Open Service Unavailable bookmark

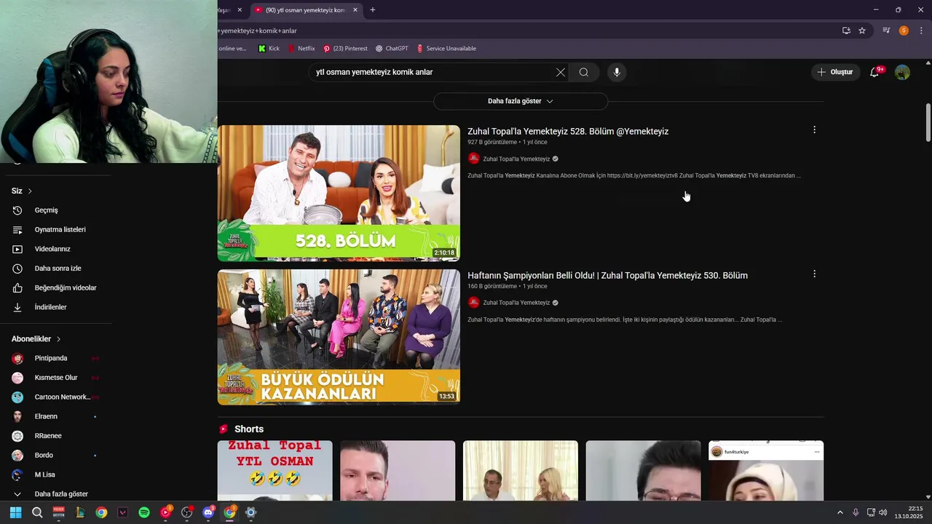coord(446,49)
